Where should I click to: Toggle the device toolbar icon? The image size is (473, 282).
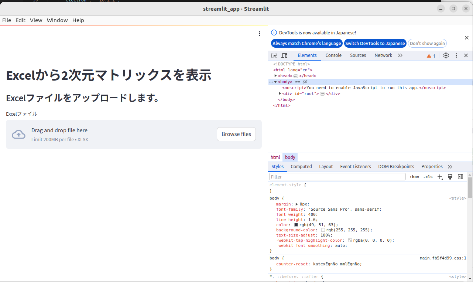pos(284,55)
